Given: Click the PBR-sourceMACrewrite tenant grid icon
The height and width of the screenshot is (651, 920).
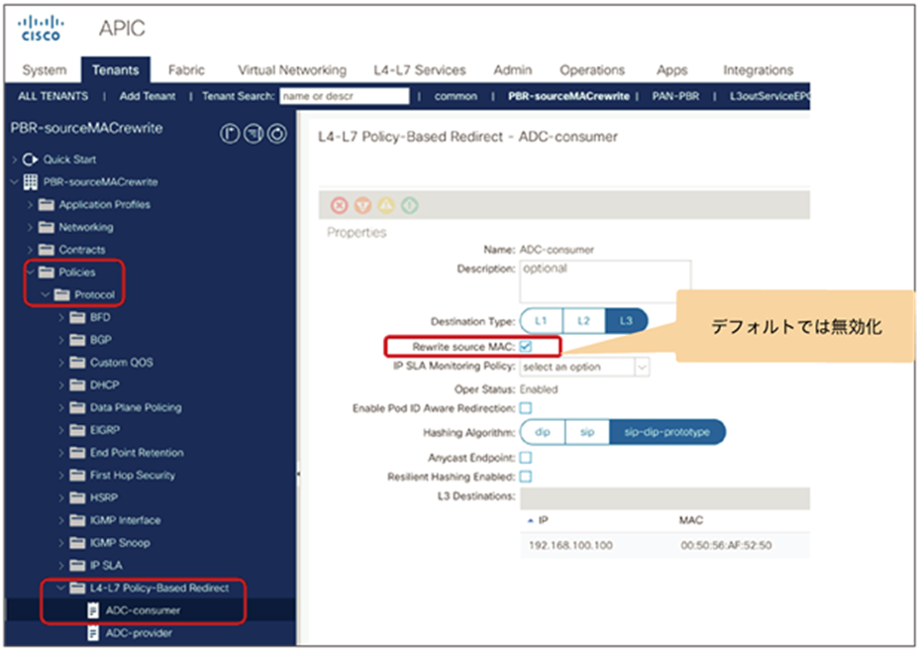Looking at the screenshot, I should (x=30, y=182).
